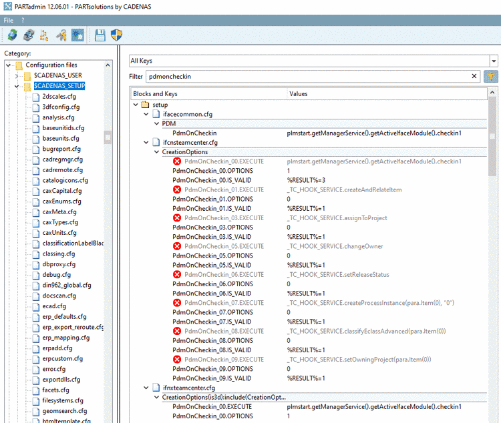This screenshot has height=423, width=501.
Task: Select the PdmOnCheckin key under PDM
Action: [x=194, y=133]
